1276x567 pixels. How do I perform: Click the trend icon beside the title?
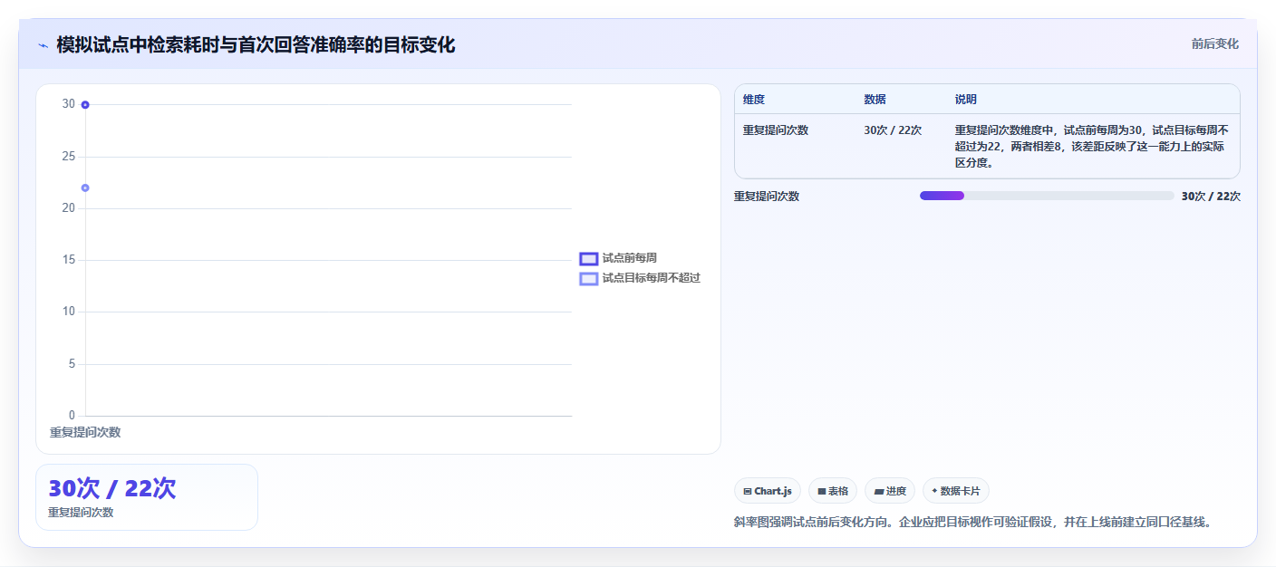[x=43, y=45]
